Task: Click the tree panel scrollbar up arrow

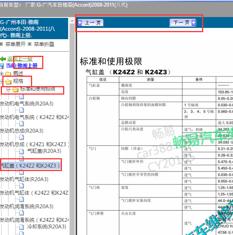Action: pos(72,21)
